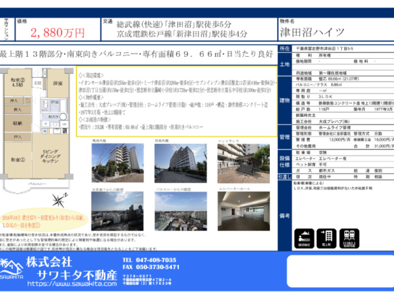The image size is (394, 296).
Task: Click the top-floor building feature icon
Action: coord(327,239)
